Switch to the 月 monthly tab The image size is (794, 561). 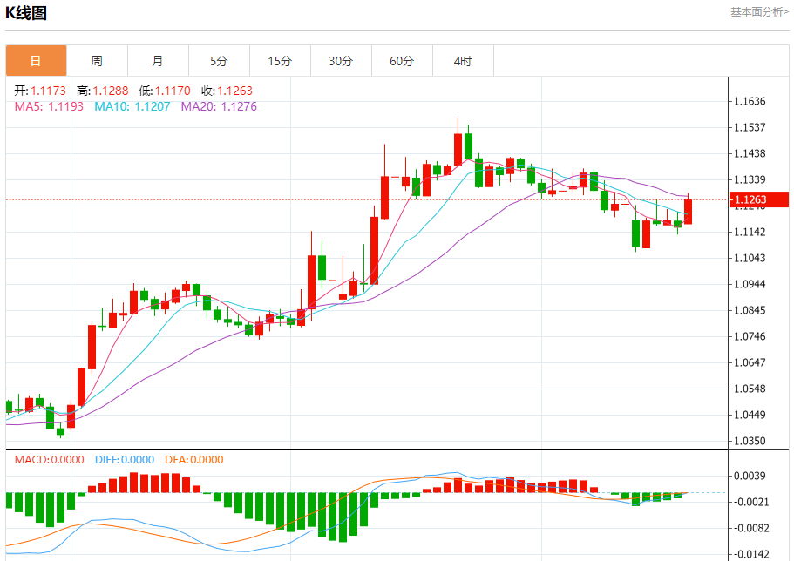(158, 61)
